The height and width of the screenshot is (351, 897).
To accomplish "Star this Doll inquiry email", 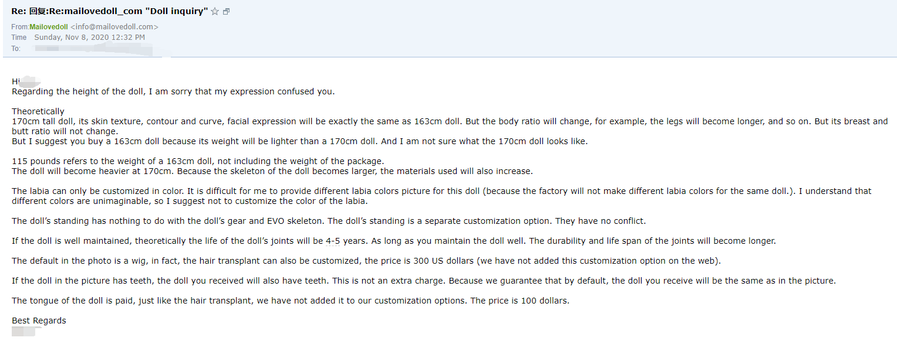I will 215,12.
